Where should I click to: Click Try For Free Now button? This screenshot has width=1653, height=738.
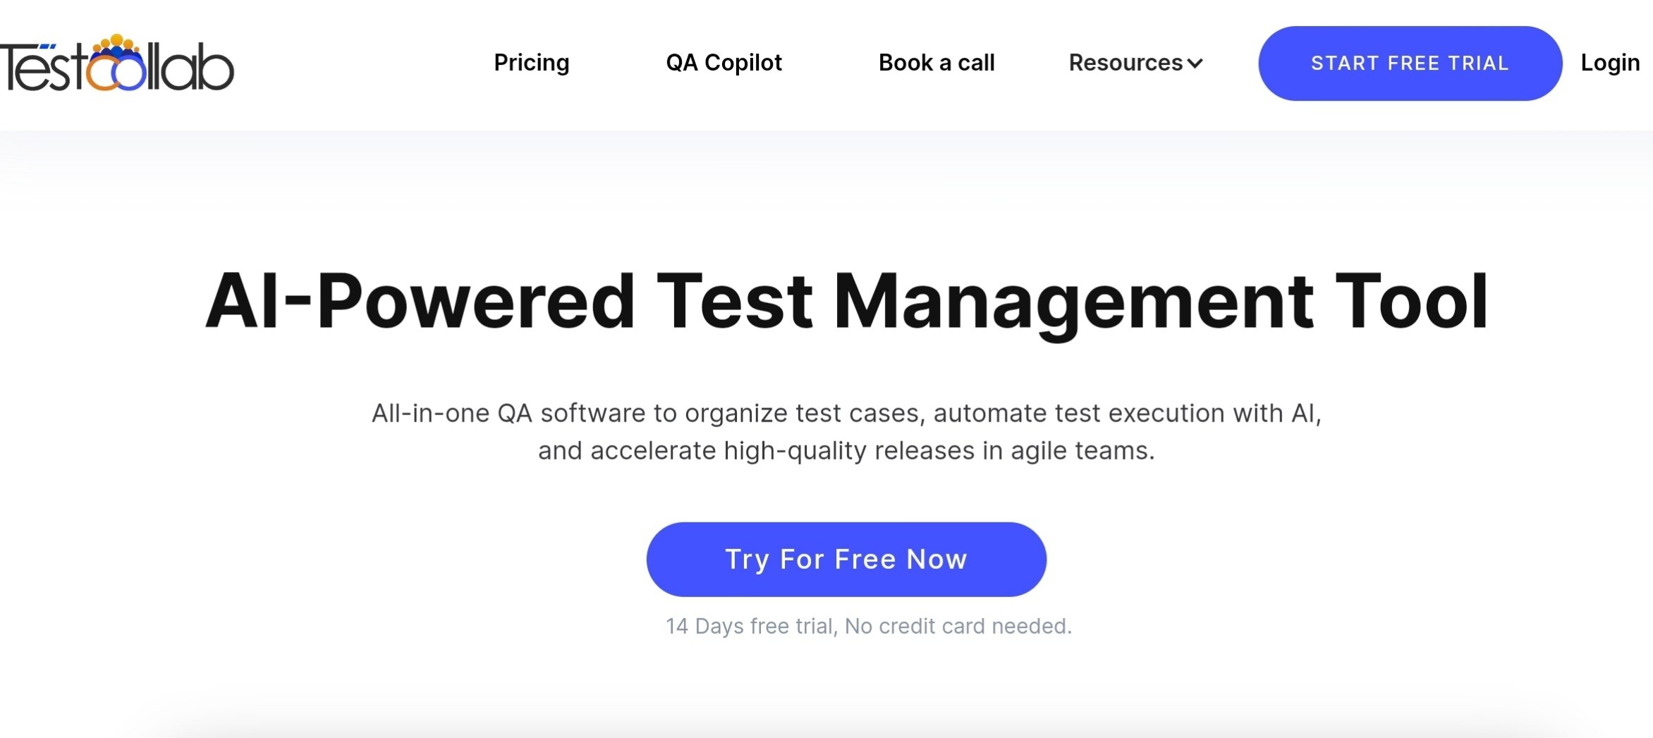tap(846, 559)
